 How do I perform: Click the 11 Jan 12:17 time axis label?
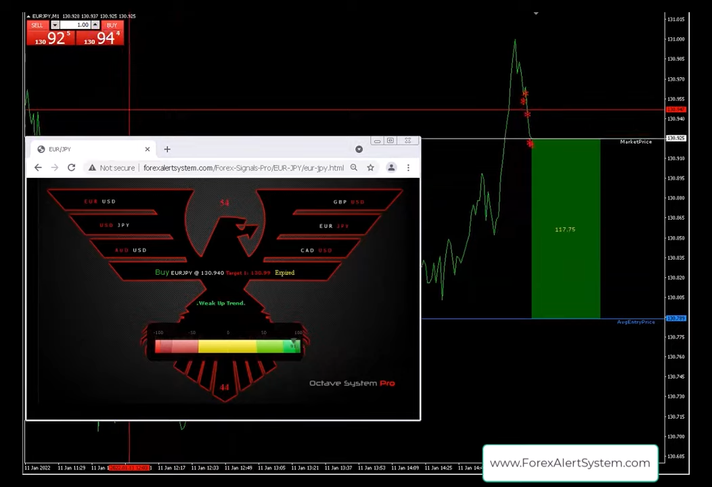coord(171,467)
